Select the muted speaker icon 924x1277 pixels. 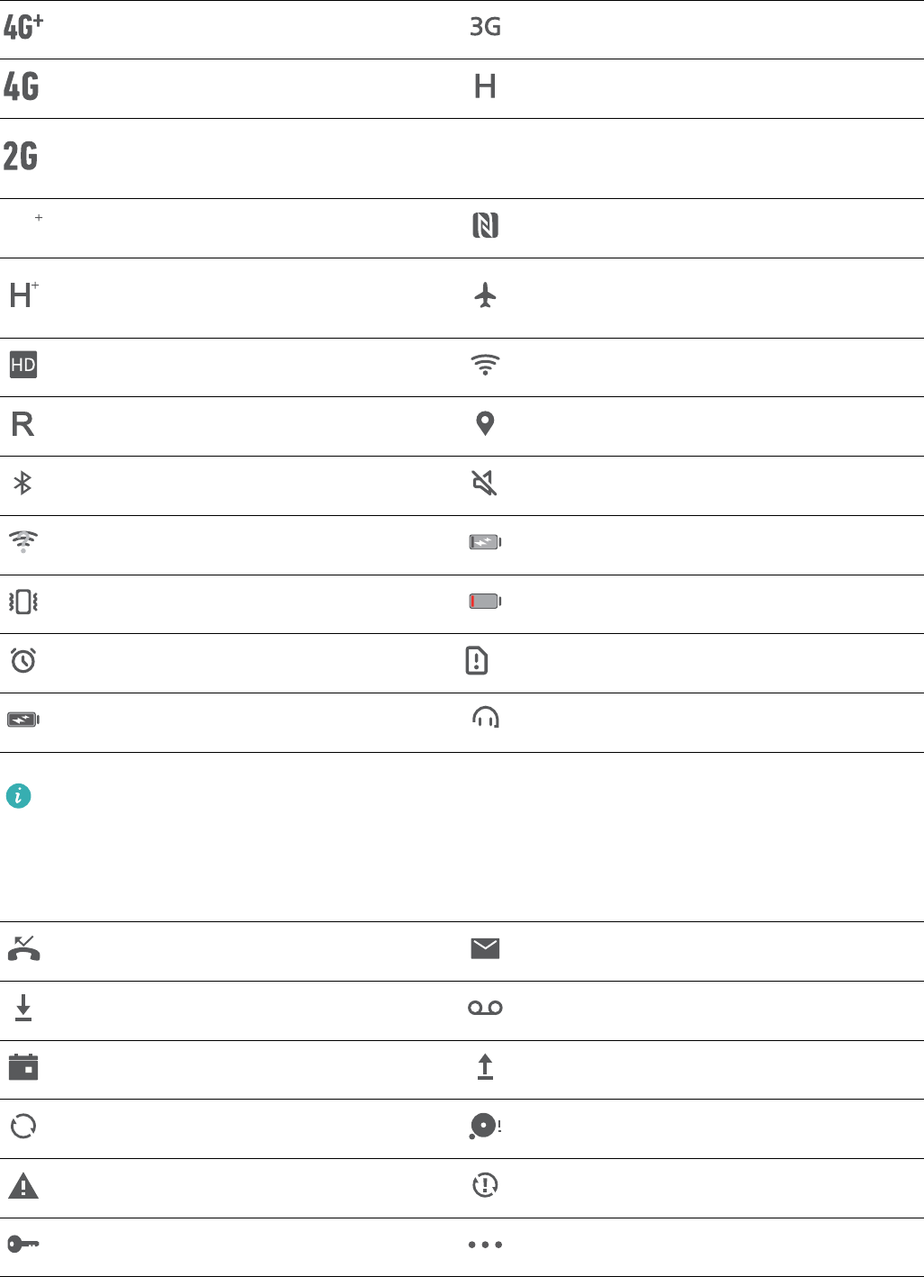485,484
